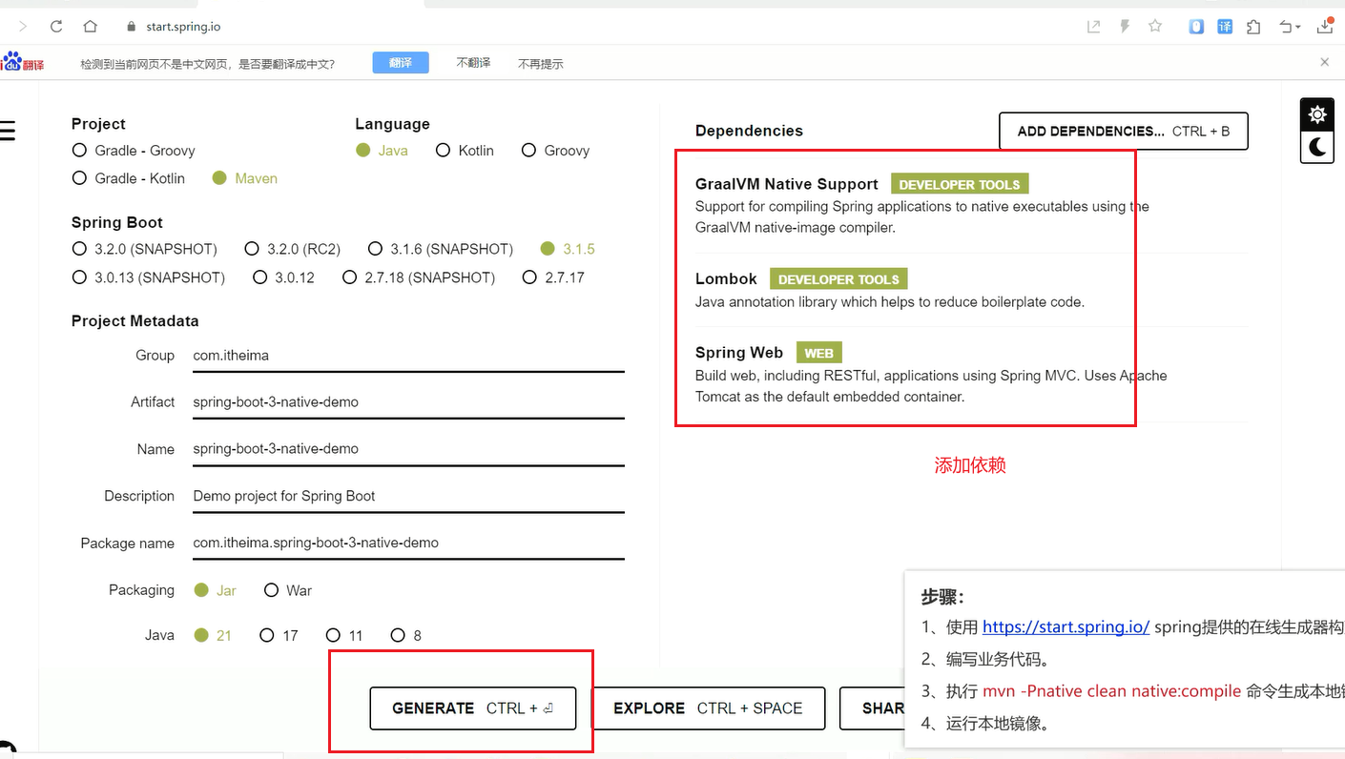
Task: Open the ADD DEPENDENCIES dialog
Action: point(1123,132)
